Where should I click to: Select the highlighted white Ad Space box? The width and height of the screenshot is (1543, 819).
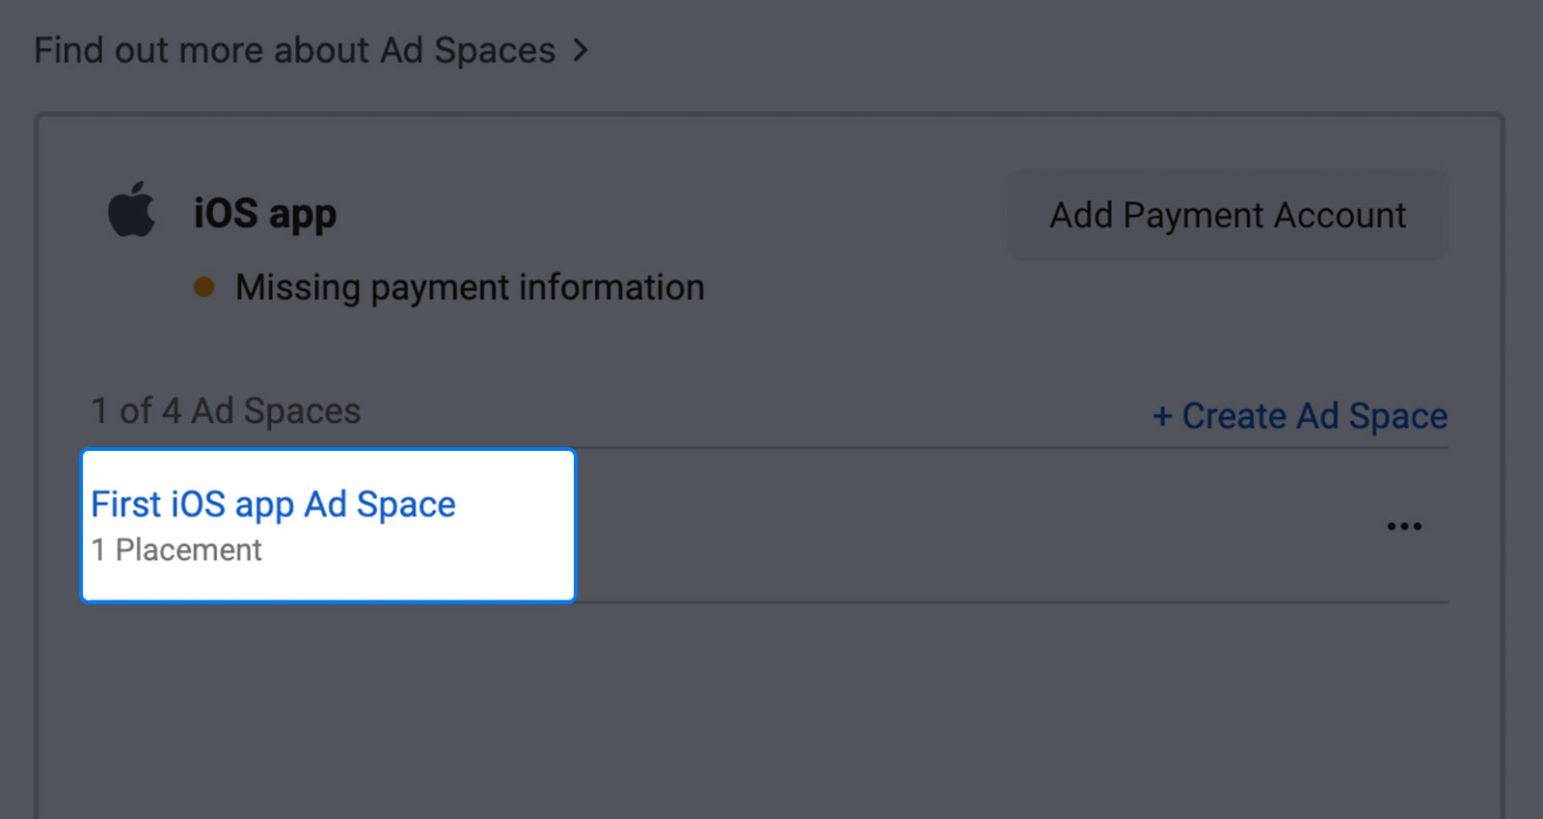(x=328, y=525)
